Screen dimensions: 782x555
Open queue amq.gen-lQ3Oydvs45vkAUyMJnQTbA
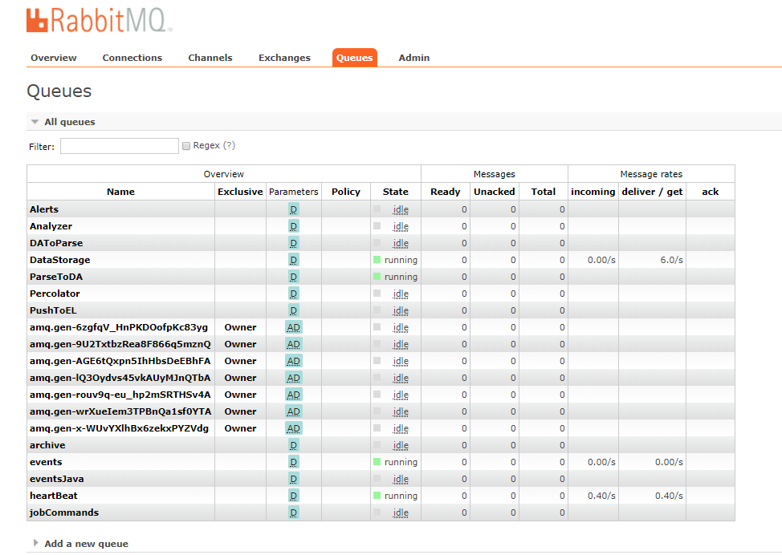tap(120, 378)
